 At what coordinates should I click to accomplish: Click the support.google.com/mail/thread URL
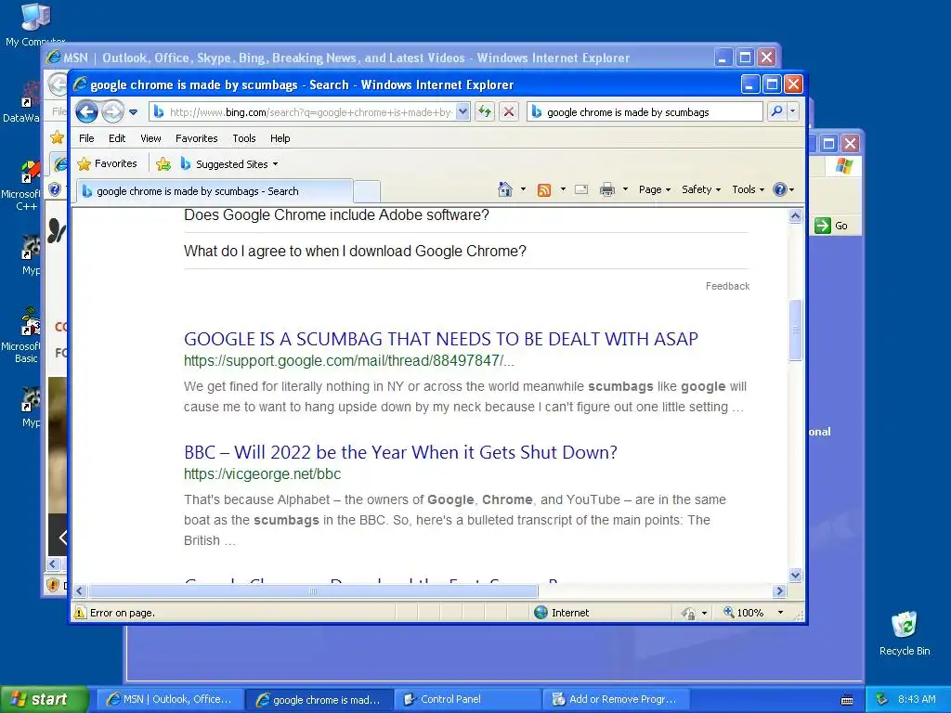349,361
